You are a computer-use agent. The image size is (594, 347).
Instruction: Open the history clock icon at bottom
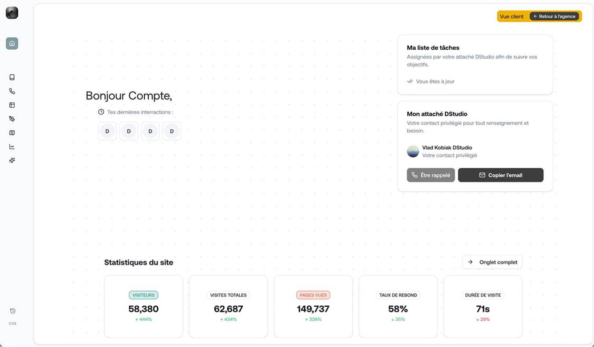[12, 311]
